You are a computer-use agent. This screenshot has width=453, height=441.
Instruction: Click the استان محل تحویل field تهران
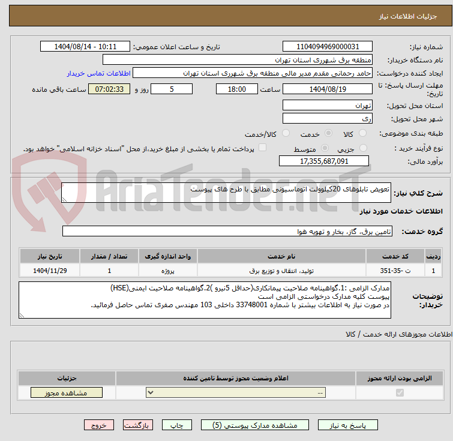tap(328, 106)
